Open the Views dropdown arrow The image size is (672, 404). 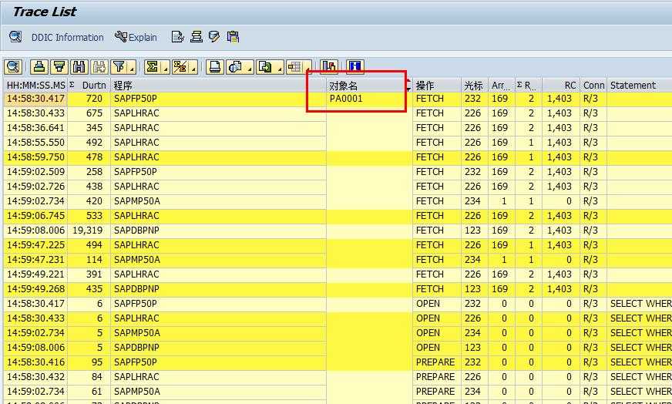(249, 68)
